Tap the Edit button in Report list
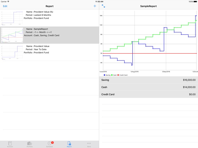This screenshot has width=198, height=148. click(5, 6)
